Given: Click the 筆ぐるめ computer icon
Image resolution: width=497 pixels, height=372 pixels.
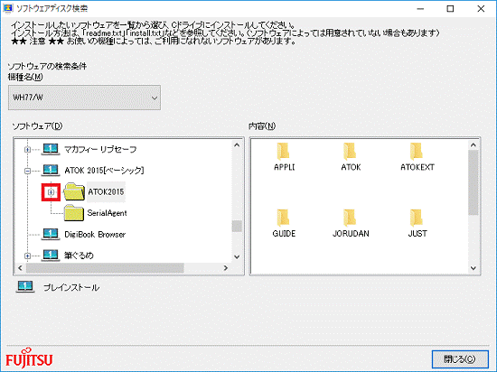Looking at the screenshot, I should click(x=51, y=256).
